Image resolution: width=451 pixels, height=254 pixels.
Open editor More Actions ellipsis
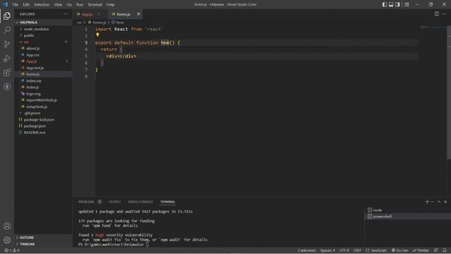click(445, 14)
